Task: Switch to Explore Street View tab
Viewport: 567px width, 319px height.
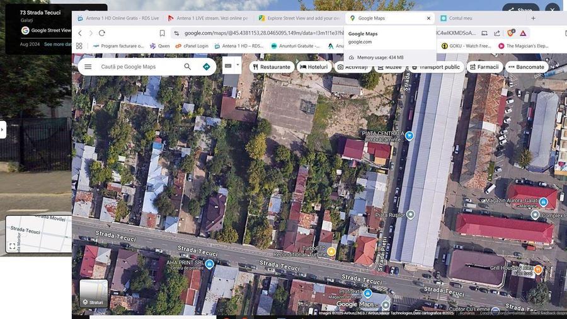Action: pyautogui.click(x=299, y=18)
